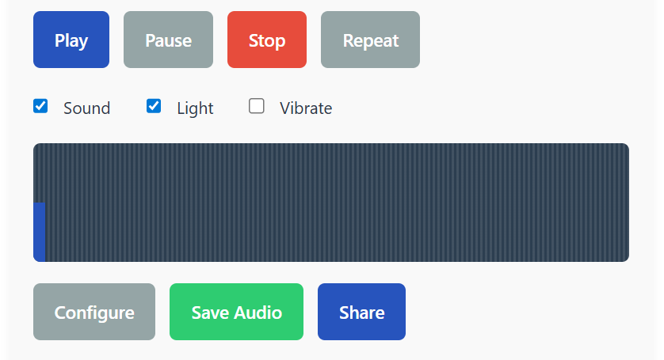The image size is (664, 360).
Task: Disable the Light checkbox
Action: click(154, 106)
